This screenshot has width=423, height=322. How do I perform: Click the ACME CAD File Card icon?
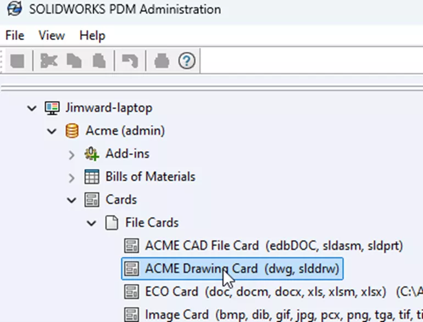tap(132, 246)
